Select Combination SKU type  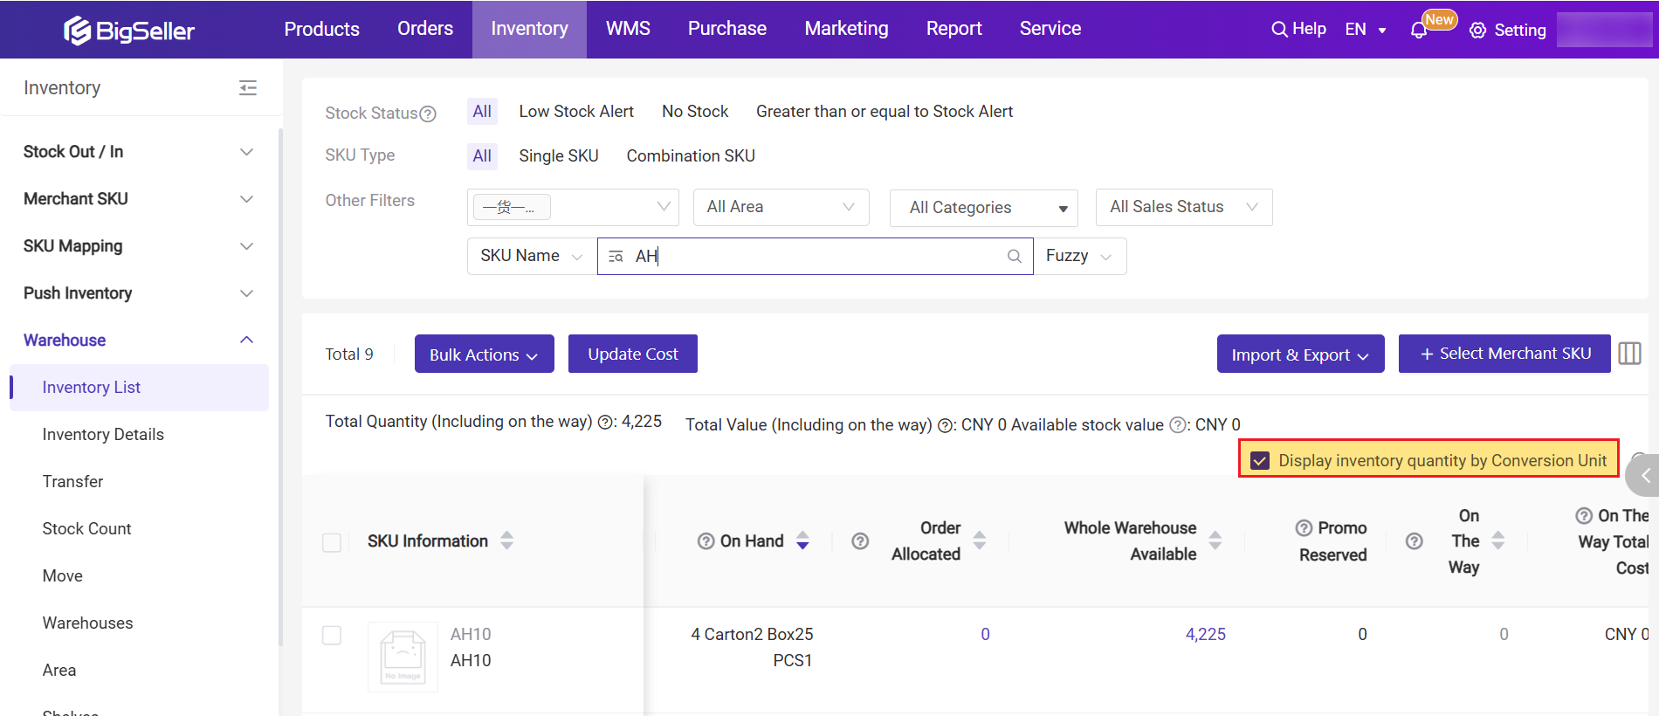coord(691,156)
